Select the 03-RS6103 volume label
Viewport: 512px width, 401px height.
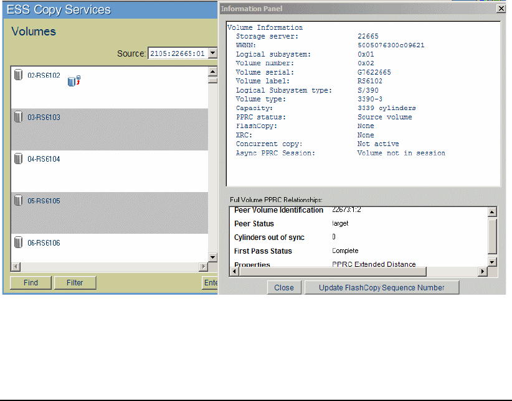point(44,118)
